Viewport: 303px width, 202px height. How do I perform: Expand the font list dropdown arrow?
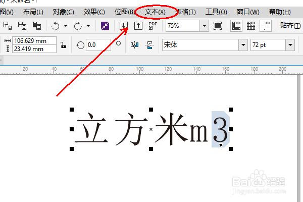pos(243,45)
